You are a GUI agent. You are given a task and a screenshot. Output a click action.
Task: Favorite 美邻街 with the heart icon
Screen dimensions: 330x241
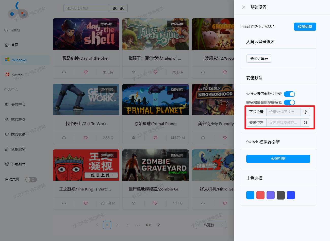(x=225, y=138)
